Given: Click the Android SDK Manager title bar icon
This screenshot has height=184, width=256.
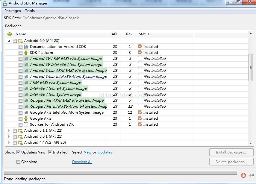Looking at the screenshot, I should click(5, 3).
